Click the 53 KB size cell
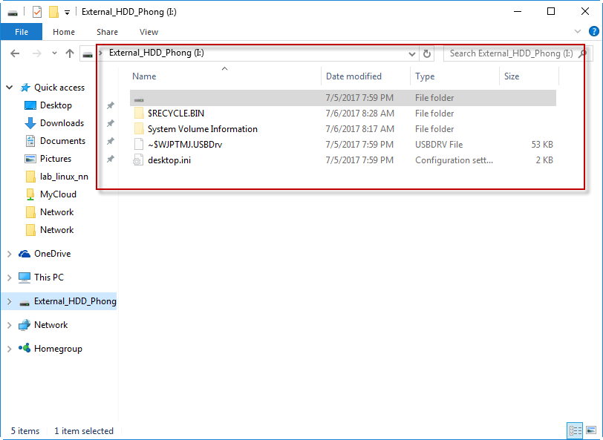 click(542, 145)
